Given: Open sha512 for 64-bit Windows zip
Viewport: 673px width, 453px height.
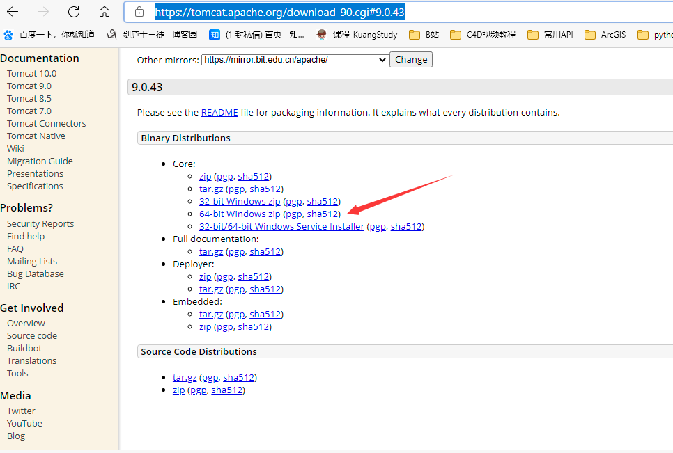Looking at the screenshot, I should click(x=323, y=214).
